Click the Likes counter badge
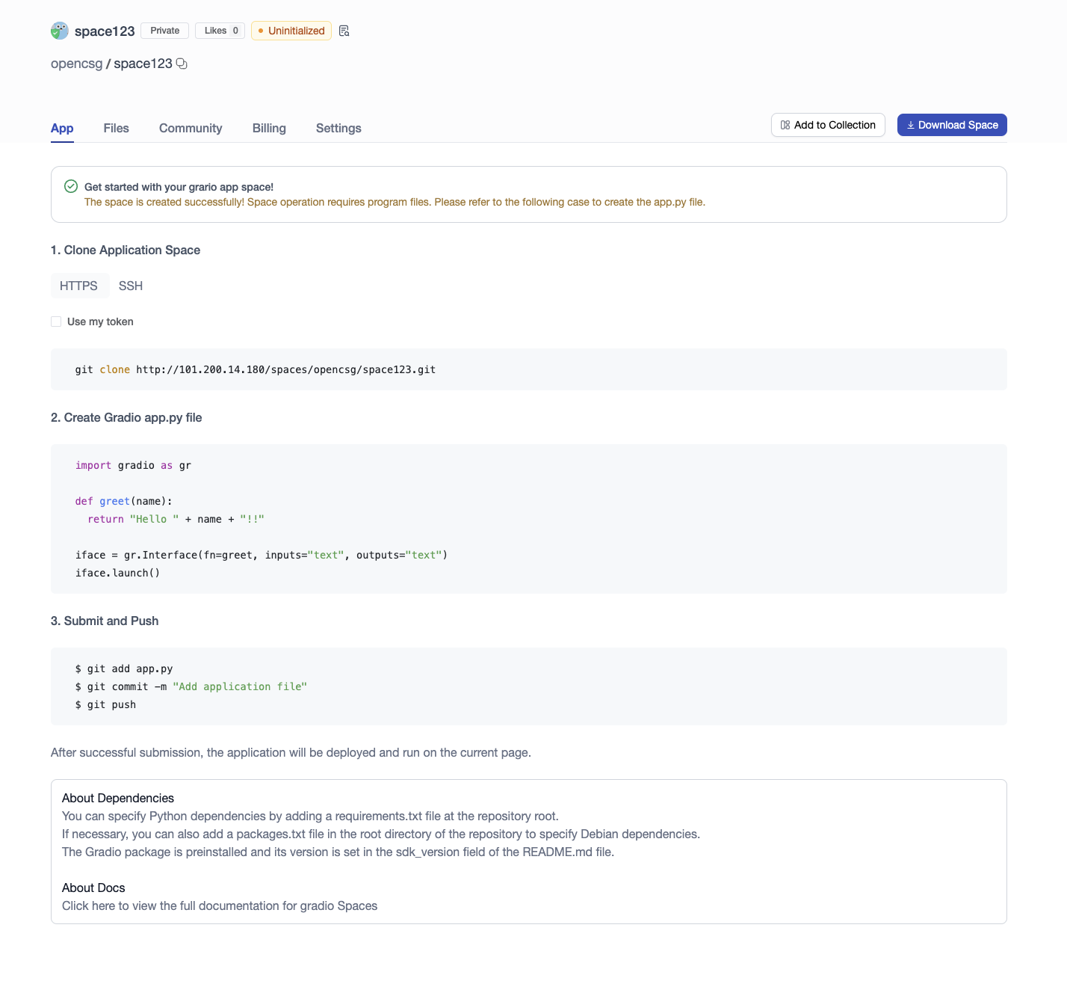Screen dimensions: 1067x984 219,30
